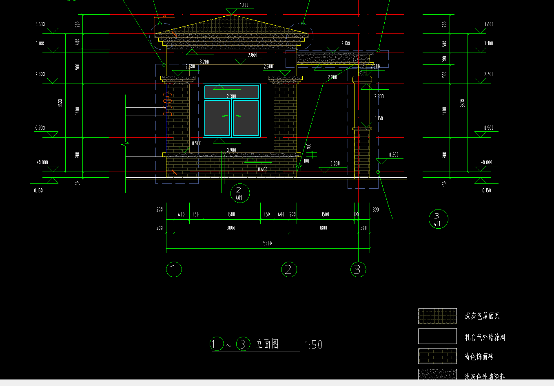Pick the 乳白色外墙涂料 legend swatch box
554x386 pixels.
pyautogui.click(x=437, y=336)
